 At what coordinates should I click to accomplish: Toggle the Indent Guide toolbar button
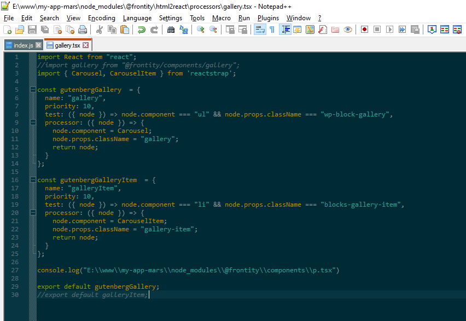pyautogui.click(x=285, y=30)
